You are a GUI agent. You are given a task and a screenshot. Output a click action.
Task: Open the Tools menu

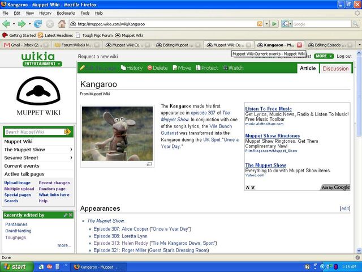85,13
